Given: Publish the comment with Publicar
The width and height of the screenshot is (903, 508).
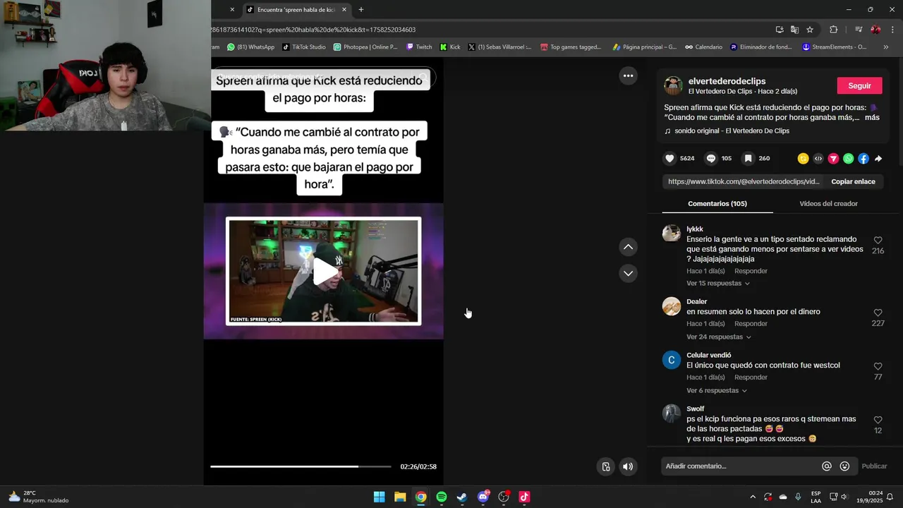Looking at the screenshot, I should (874, 466).
